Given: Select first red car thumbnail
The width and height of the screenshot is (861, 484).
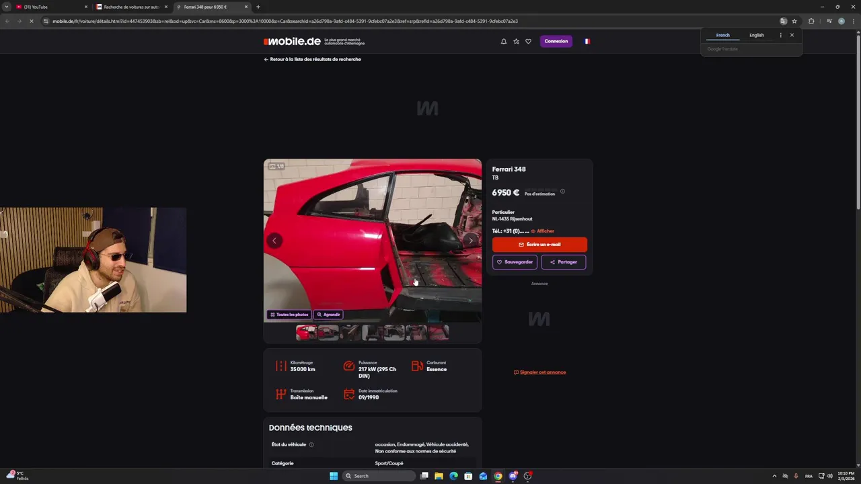Looking at the screenshot, I should pos(306,332).
